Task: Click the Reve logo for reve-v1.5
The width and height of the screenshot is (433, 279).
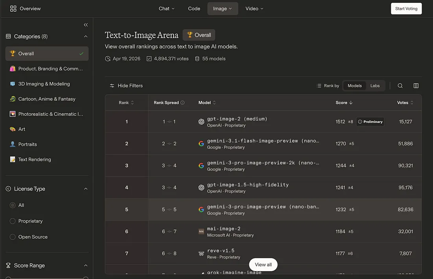Action: 201,253
